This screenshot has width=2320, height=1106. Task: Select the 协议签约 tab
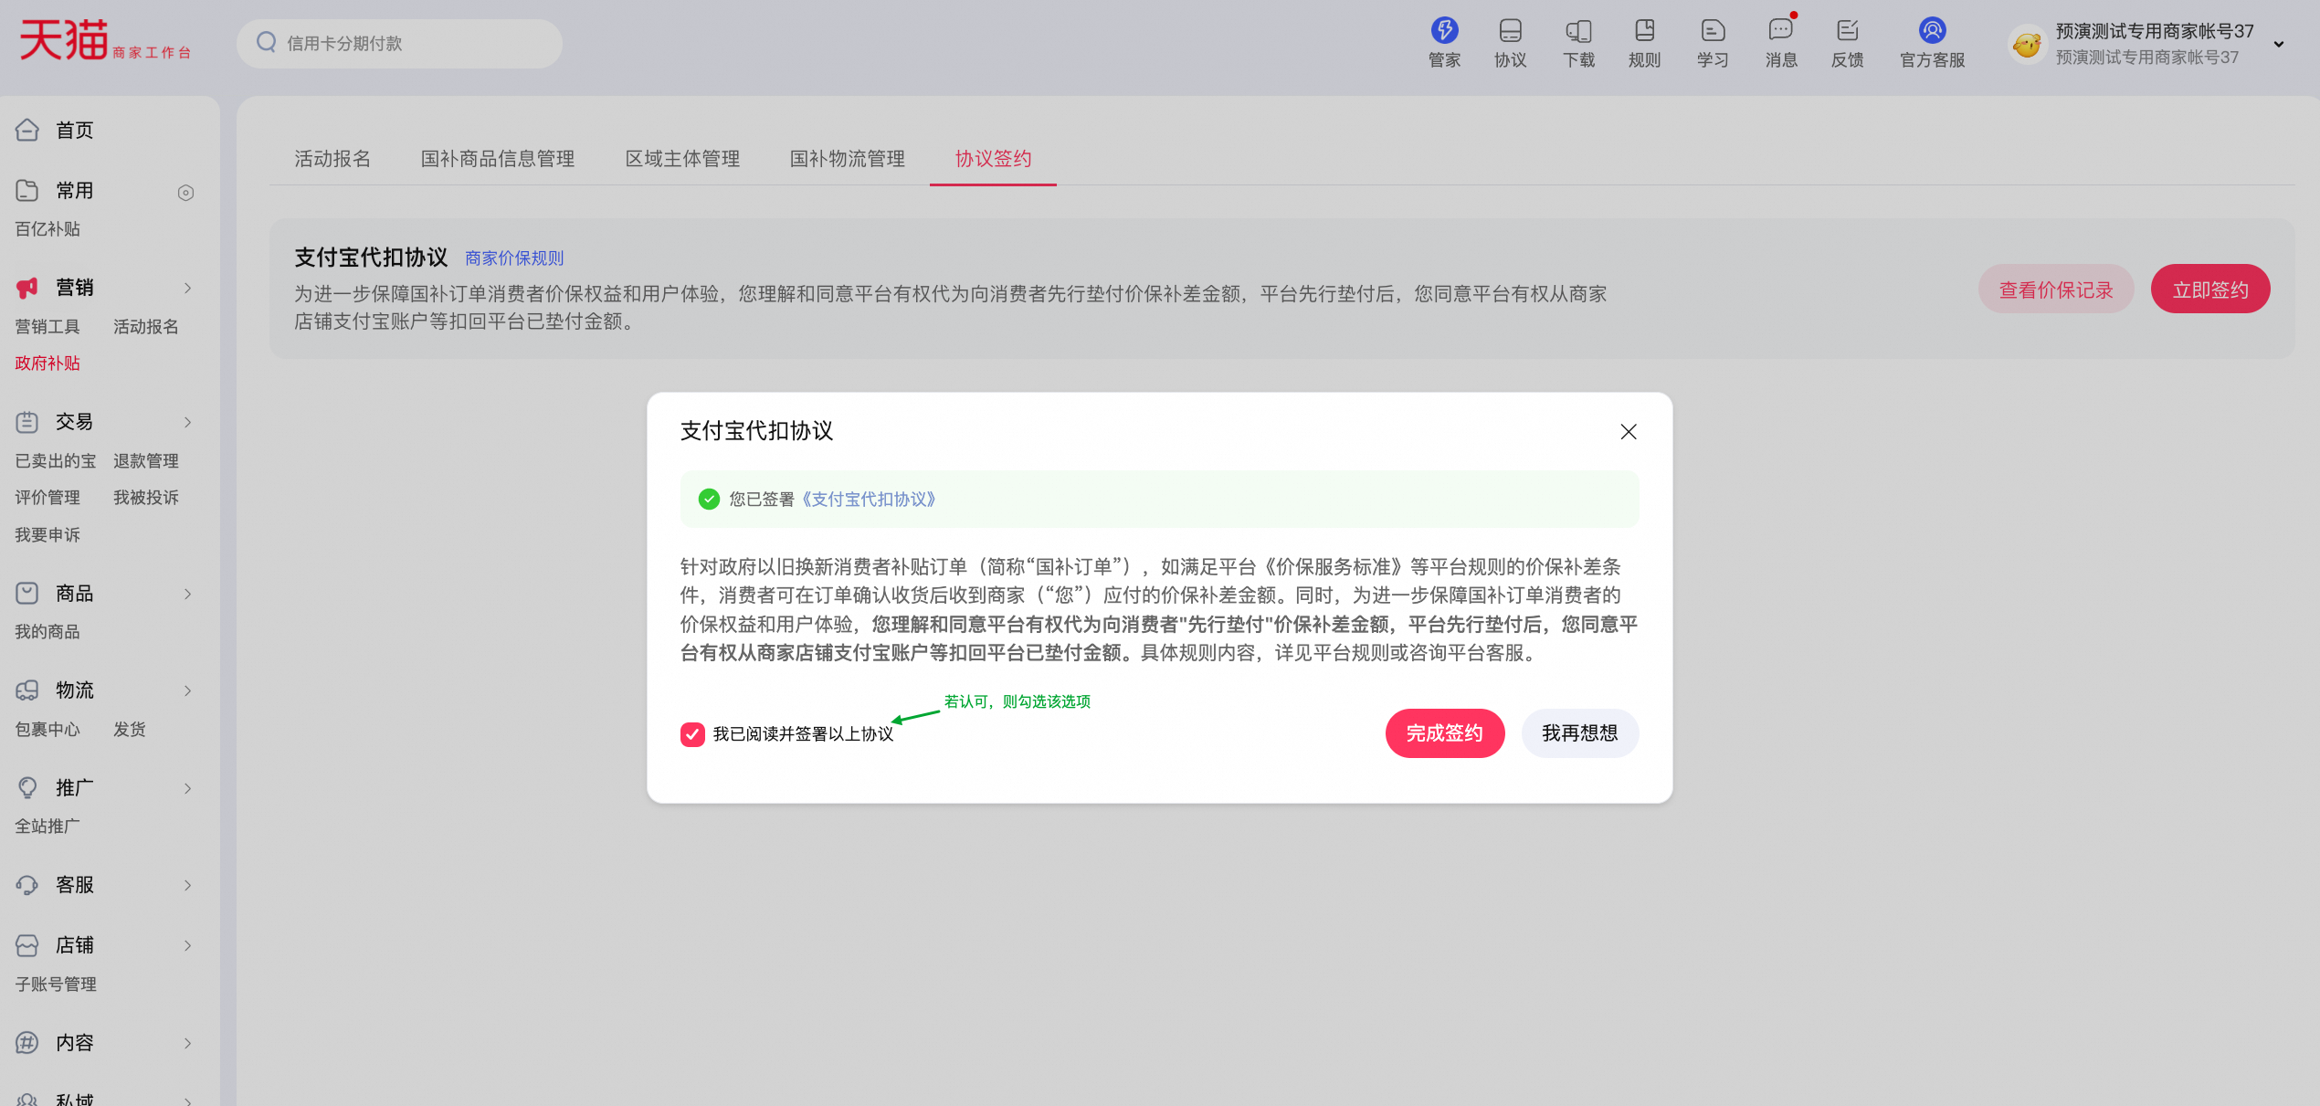(x=993, y=158)
